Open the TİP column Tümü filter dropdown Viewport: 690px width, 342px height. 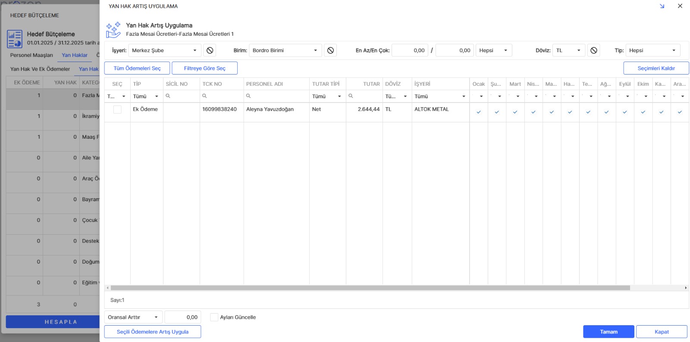tap(146, 96)
